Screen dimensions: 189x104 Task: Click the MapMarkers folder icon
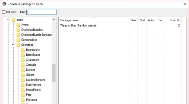(23, 85)
